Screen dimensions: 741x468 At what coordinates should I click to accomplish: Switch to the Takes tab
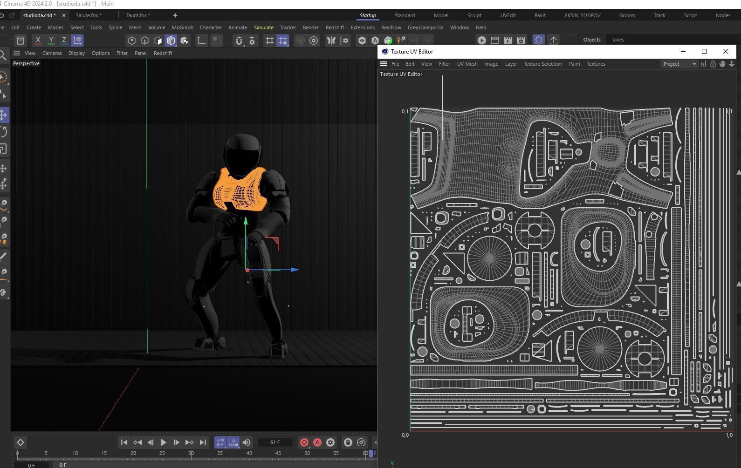[x=617, y=40]
